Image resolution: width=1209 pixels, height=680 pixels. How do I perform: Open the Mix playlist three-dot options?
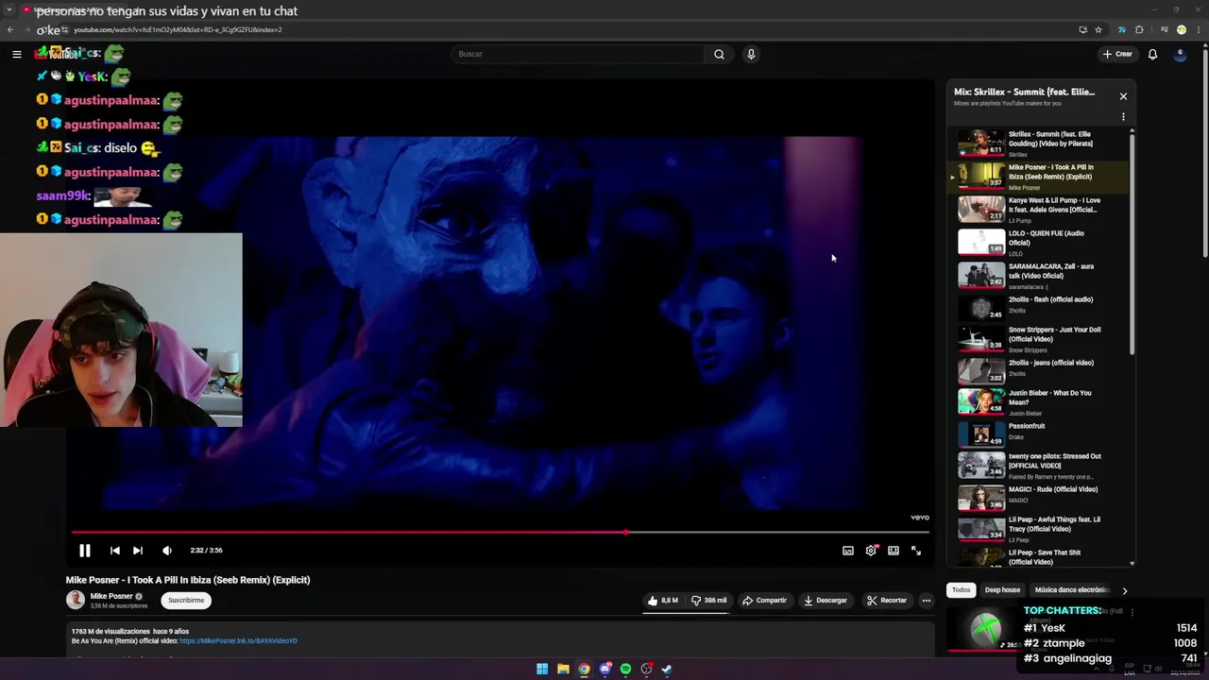(x=1123, y=117)
